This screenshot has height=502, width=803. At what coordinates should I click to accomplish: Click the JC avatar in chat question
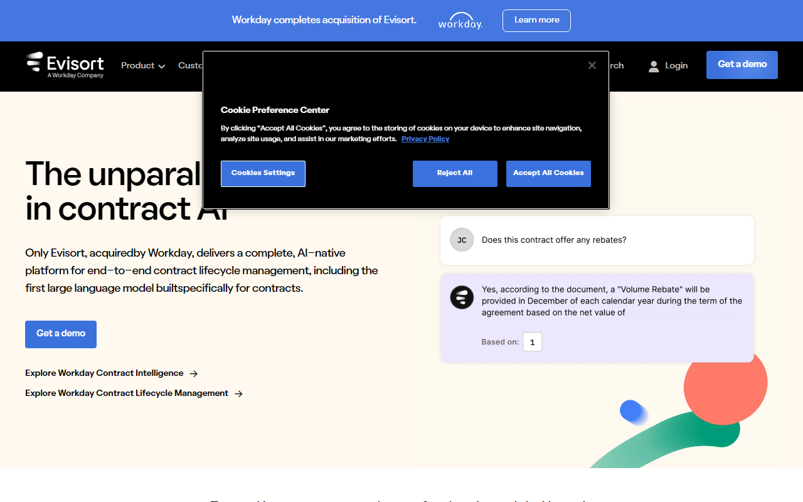[x=462, y=240]
